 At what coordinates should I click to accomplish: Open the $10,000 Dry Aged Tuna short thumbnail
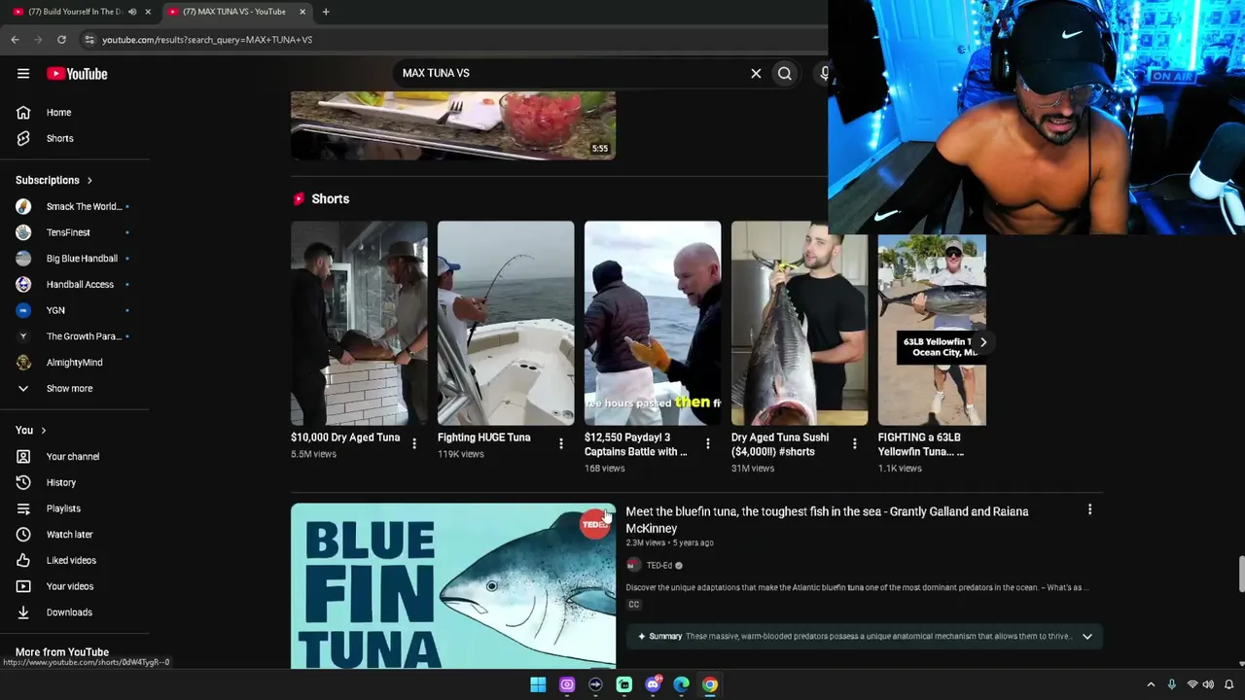coord(359,323)
